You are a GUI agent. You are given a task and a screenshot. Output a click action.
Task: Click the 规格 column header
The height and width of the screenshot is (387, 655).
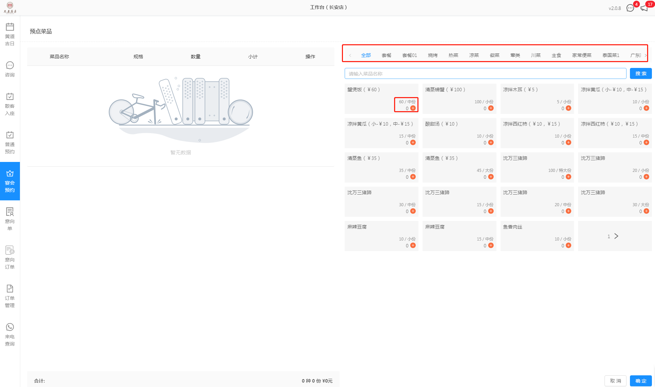(138, 57)
